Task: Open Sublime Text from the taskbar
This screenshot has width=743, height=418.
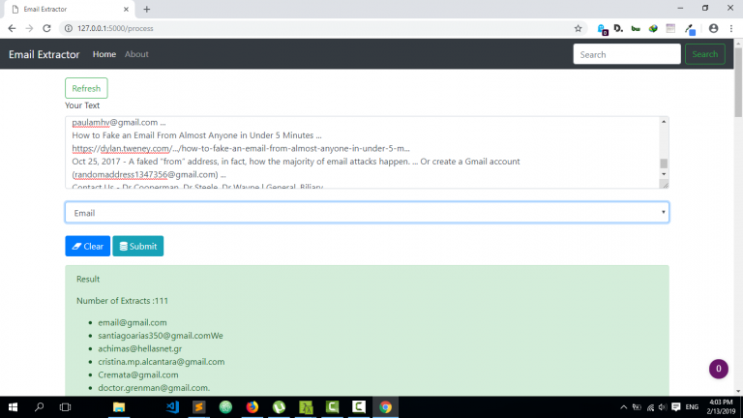Action: pyautogui.click(x=199, y=407)
